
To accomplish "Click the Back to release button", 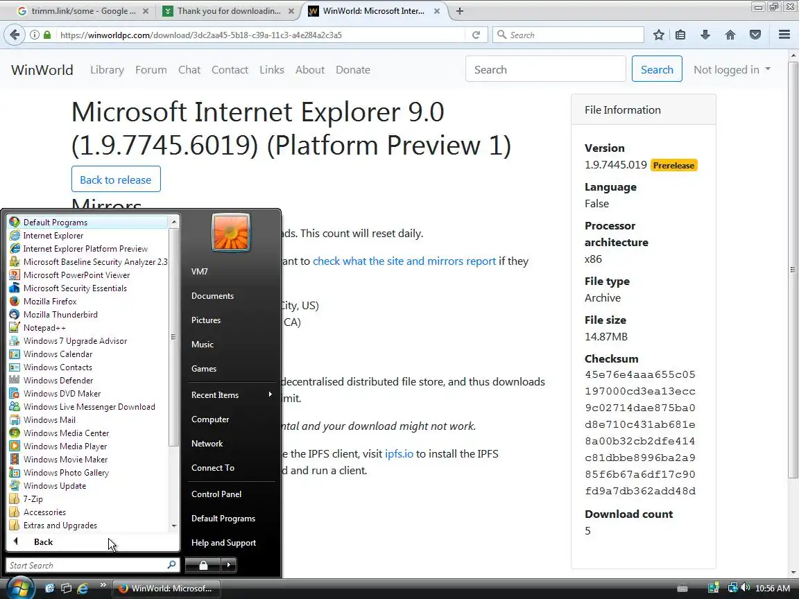I will [x=116, y=180].
